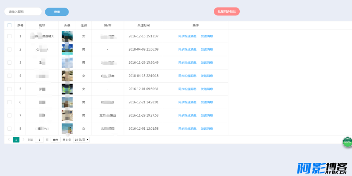The width and height of the screenshot is (352, 176).
Task: Click 同步粉丝消息 link in row 3
Action: [x=187, y=62]
